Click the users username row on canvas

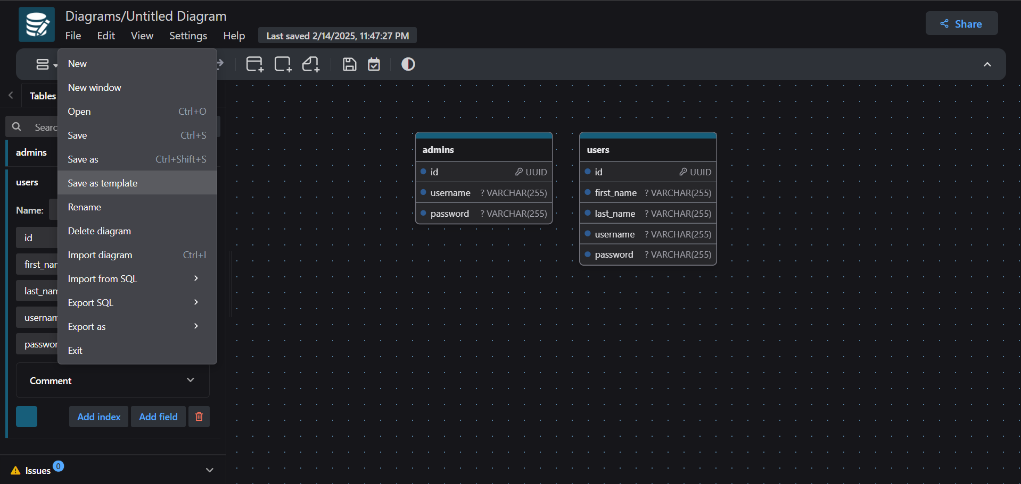[x=648, y=234]
